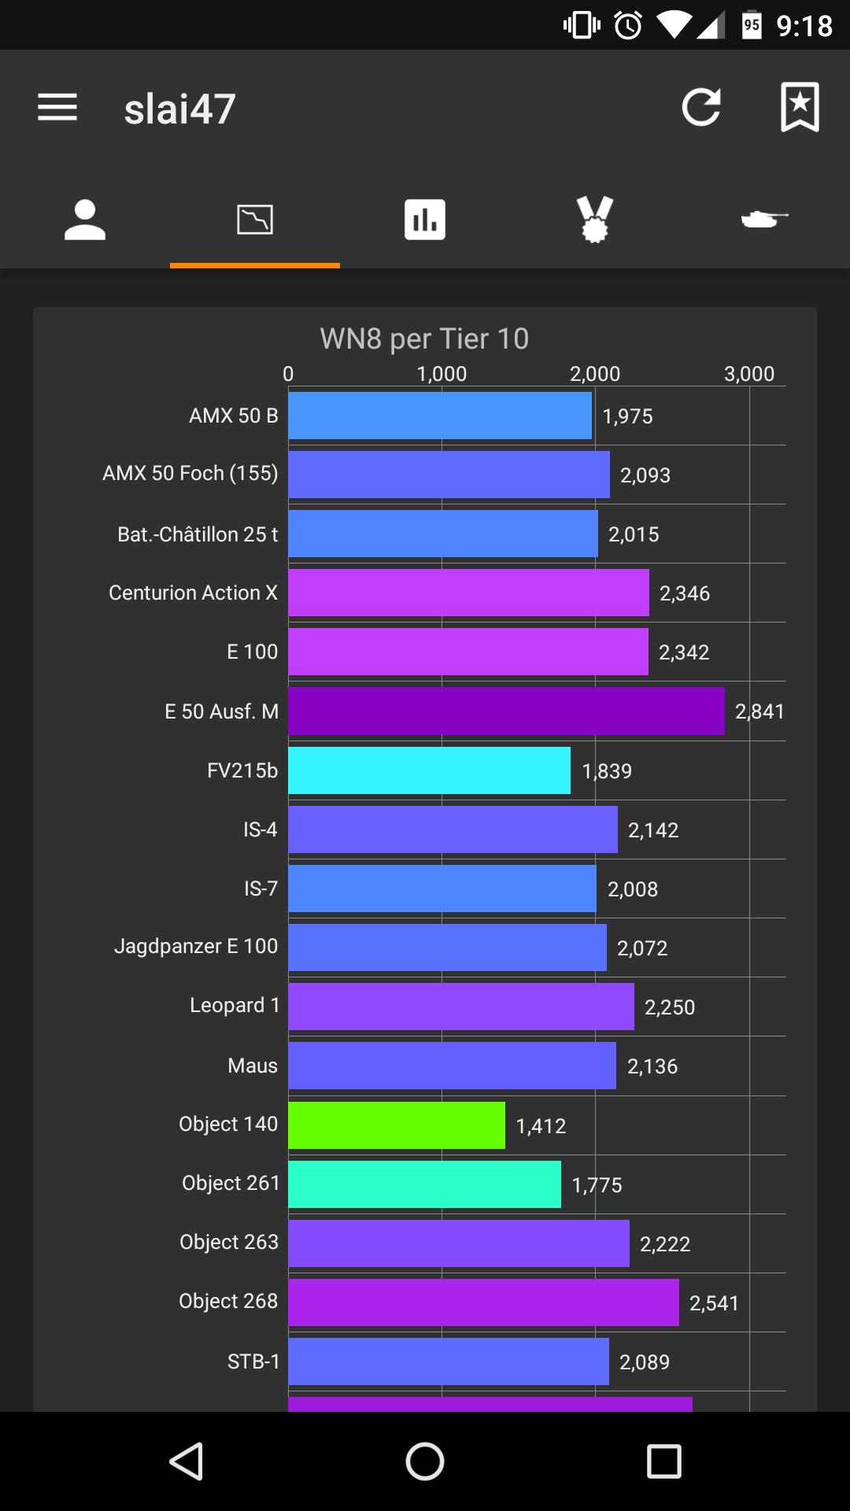The width and height of the screenshot is (850, 1511).
Task: Tap the Jagdpanzer E 100 label
Action: pyautogui.click(x=196, y=946)
